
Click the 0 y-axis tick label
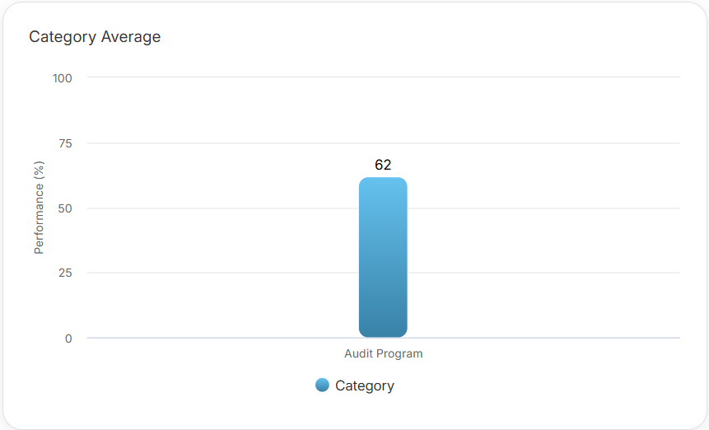pos(68,338)
